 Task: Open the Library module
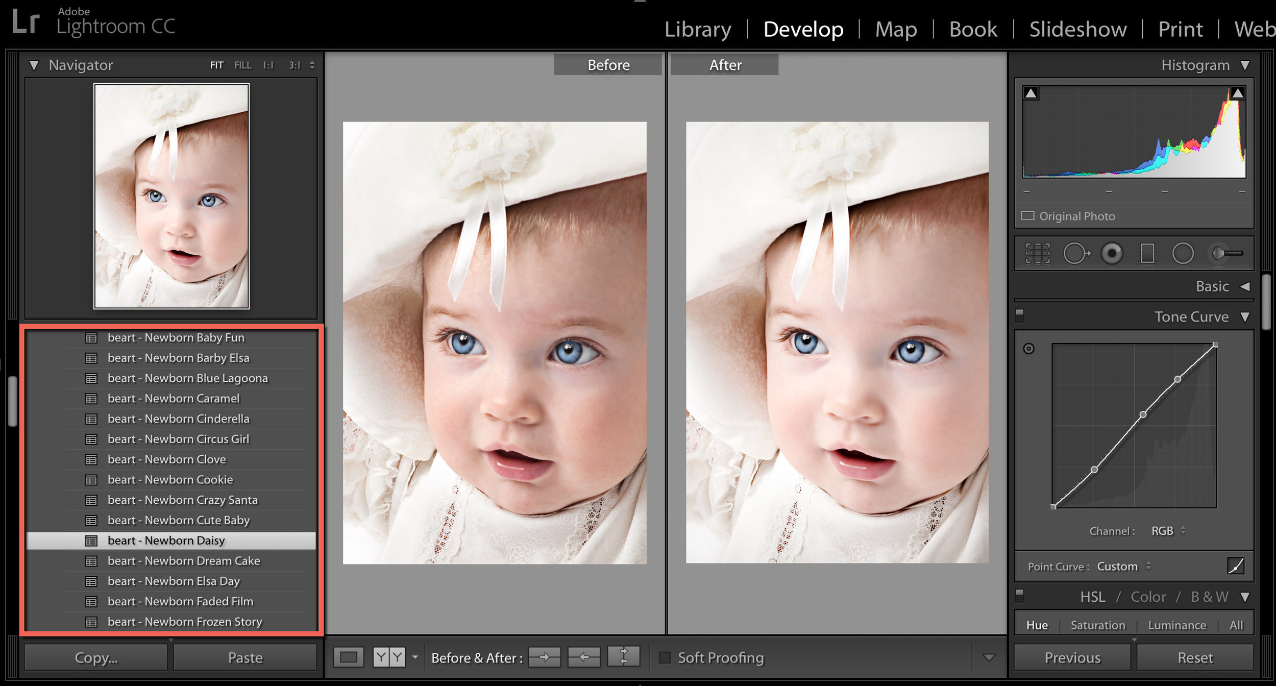[x=697, y=29]
